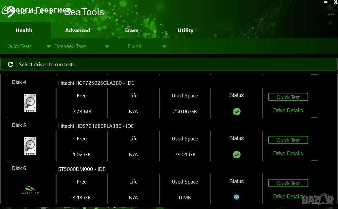Switch to the Advanced tab

pos(78,30)
